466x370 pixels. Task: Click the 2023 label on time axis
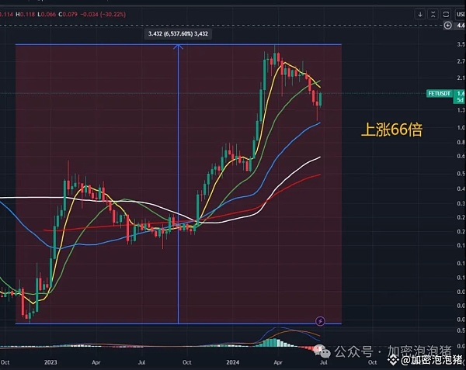tap(51, 361)
